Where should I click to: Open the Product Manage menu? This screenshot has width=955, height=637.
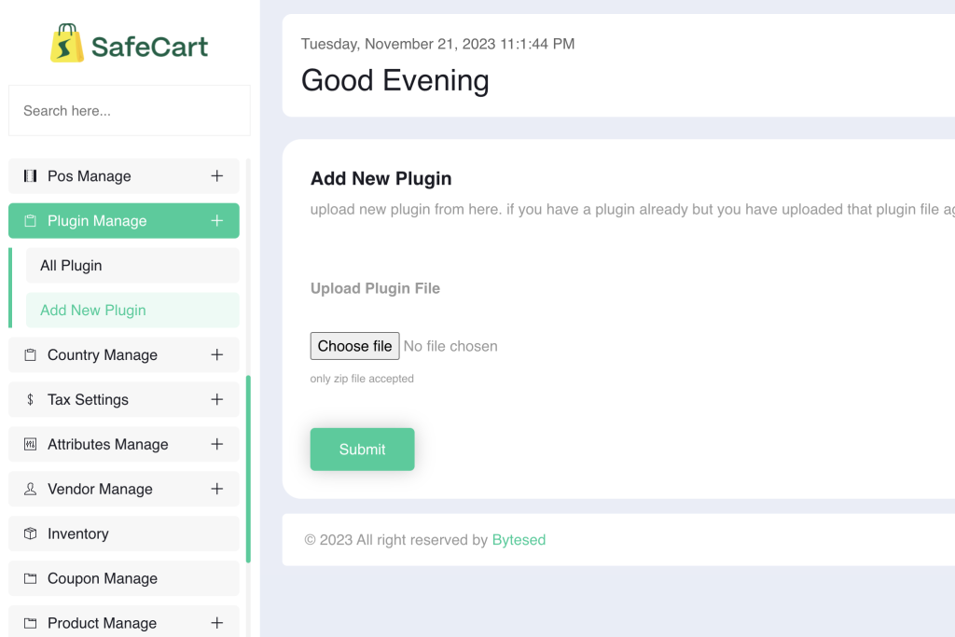click(x=124, y=621)
